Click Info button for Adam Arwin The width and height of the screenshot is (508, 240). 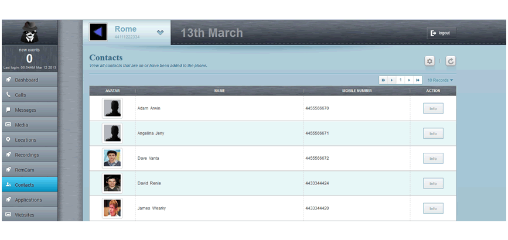click(433, 108)
